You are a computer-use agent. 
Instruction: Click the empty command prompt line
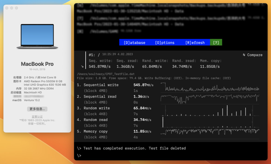pyautogui.click(x=79, y=156)
